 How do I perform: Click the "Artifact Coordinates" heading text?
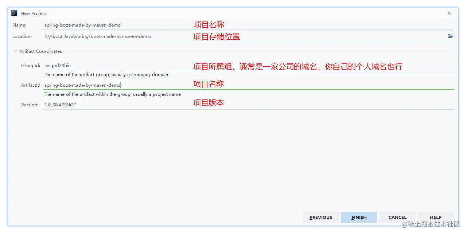coord(41,51)
